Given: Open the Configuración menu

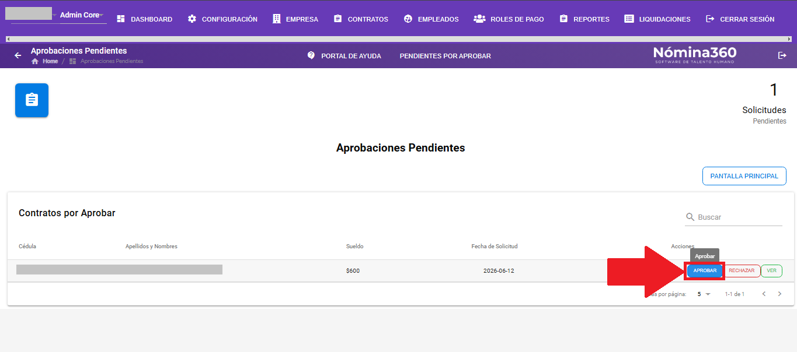Looking at the screenshot, I should point(222,19).
